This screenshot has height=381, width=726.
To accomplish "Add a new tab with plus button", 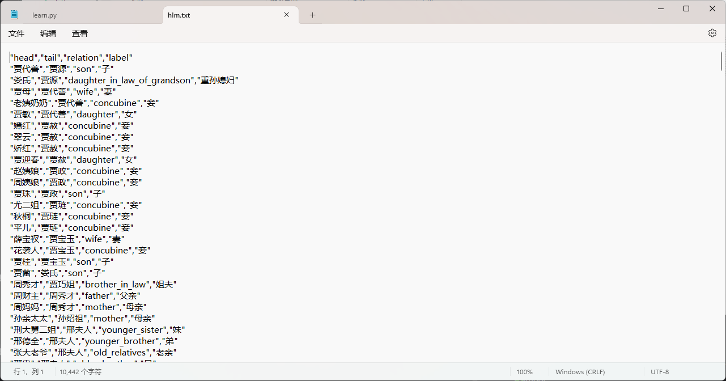I will click(x=312, y=15).
